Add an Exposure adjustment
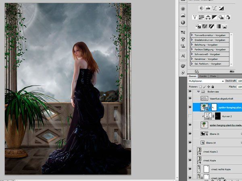The width and height of the screenshot is (242, 181). tap(221, 8)
